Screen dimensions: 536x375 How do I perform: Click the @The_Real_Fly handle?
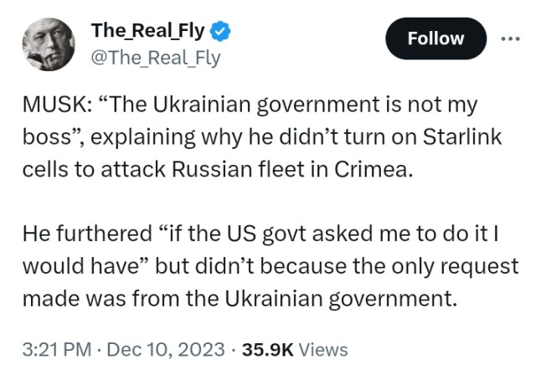click(156, 58)
